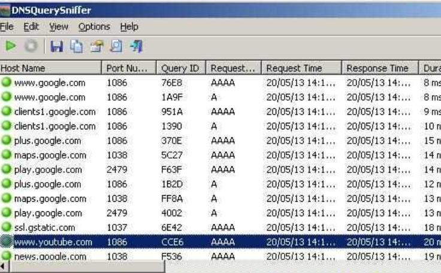Start capture with the green play icon
Viewport: 441px width, 273px height.
pos(11,46)
